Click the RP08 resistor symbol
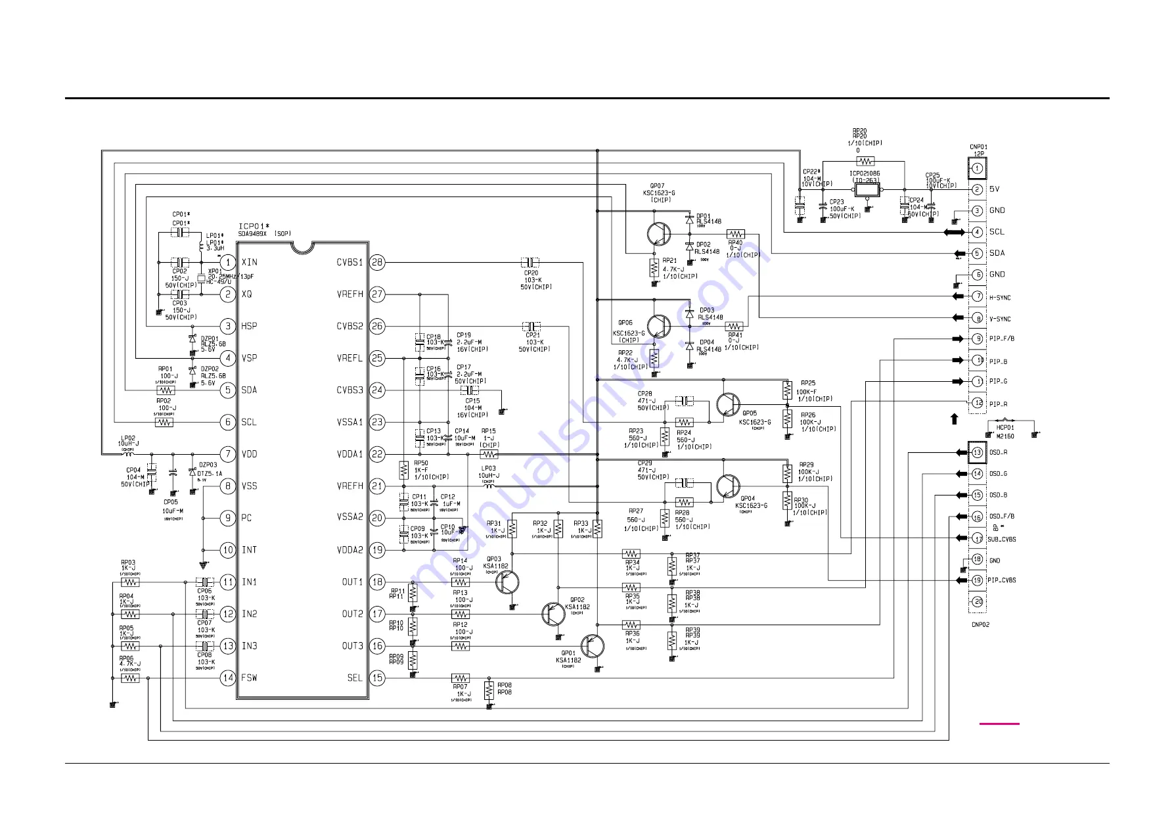Image resolution: width=1174 pixels, height=830 pixels. 489,691
